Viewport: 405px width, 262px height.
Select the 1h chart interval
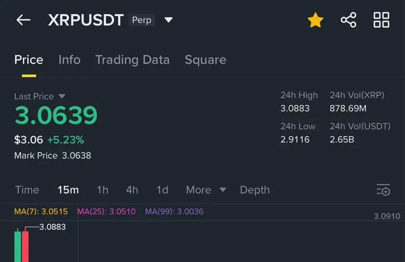[103, 190]
